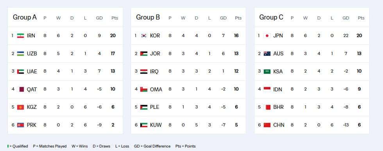
Task: Open the IRQ team name link
Action: (154, 71)
